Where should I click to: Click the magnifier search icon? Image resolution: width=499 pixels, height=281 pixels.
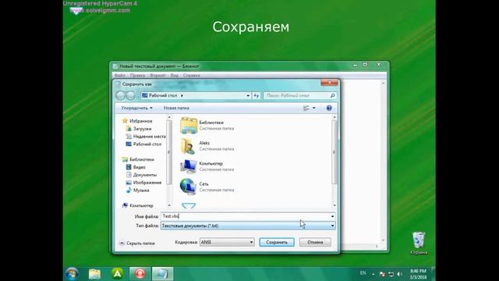coord(333,95)
